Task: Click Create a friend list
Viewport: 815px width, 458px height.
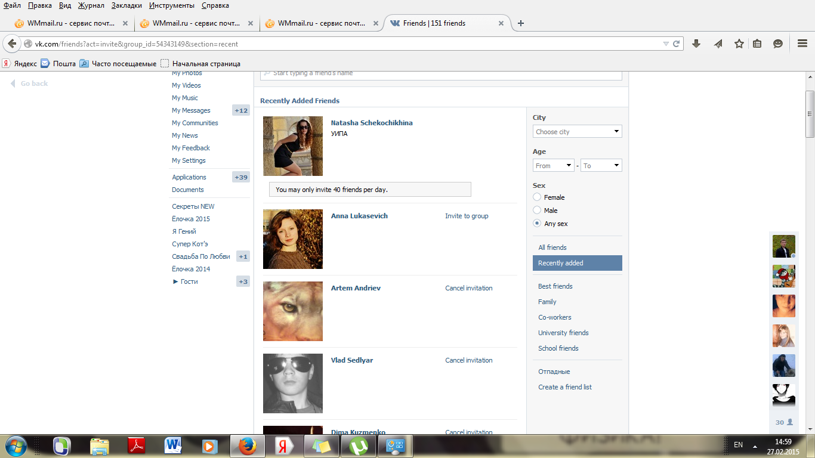Action: click(x=565, y=387)
